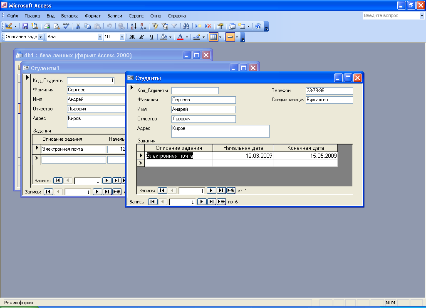Click the Cut scissors icon
Viewport: 426px width, 308px height.
tap(78, 26)
